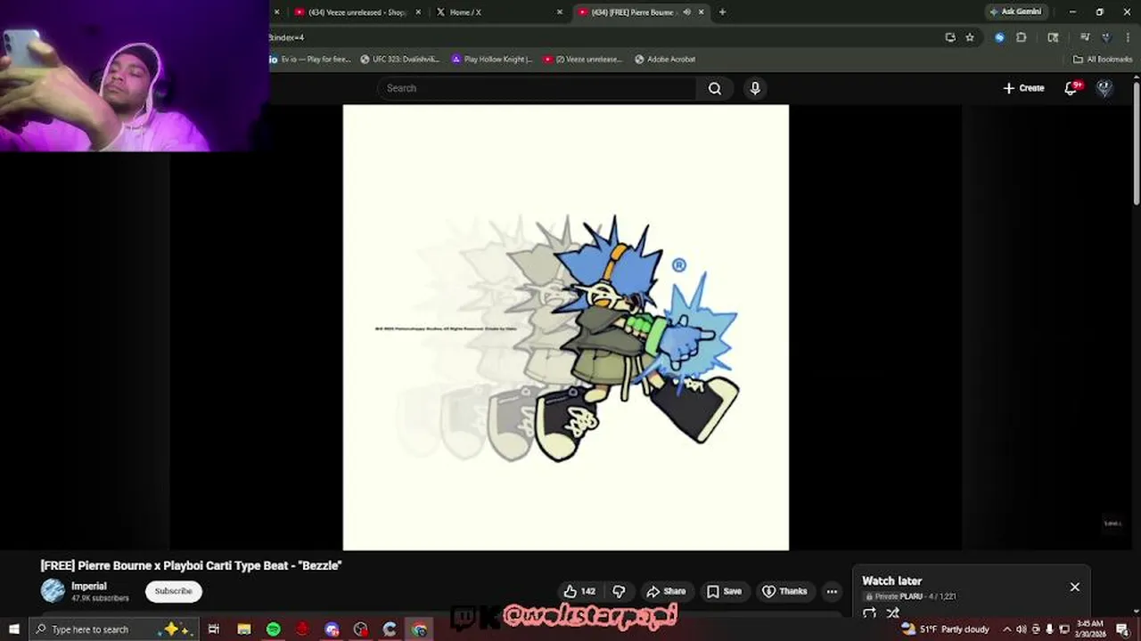Open UFC 323 bookmark
This screenshot has height=641, width=1141.
tap(400, 60)
